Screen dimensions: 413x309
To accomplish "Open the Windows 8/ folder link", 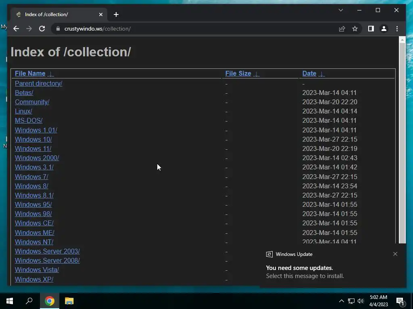I will click(31, 186).
